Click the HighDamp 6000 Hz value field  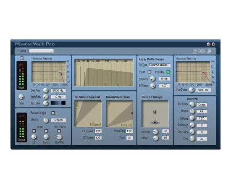(203, 90)
